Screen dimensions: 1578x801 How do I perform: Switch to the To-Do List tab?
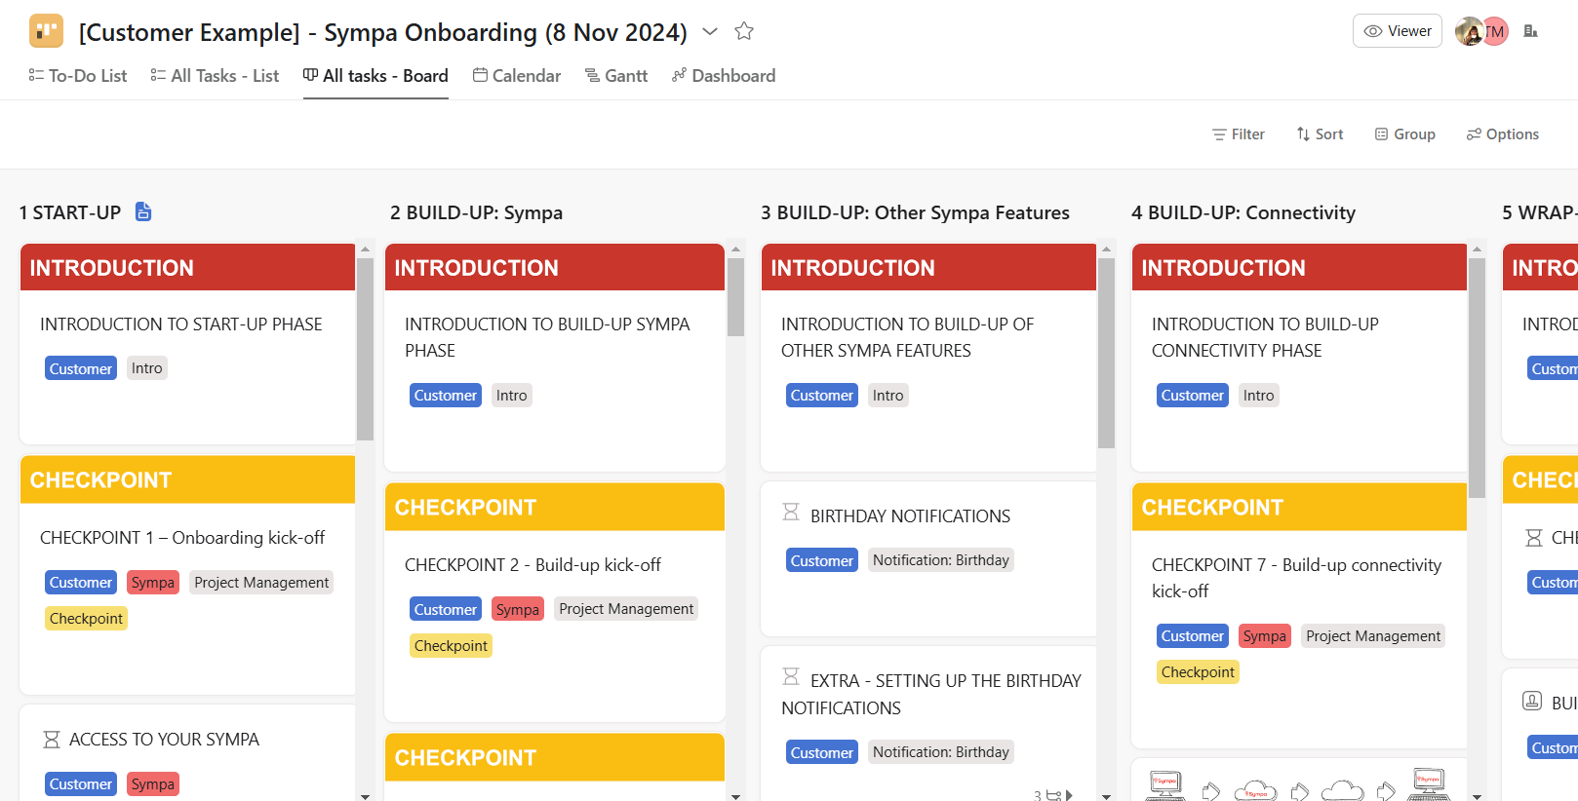pos(78,76)
